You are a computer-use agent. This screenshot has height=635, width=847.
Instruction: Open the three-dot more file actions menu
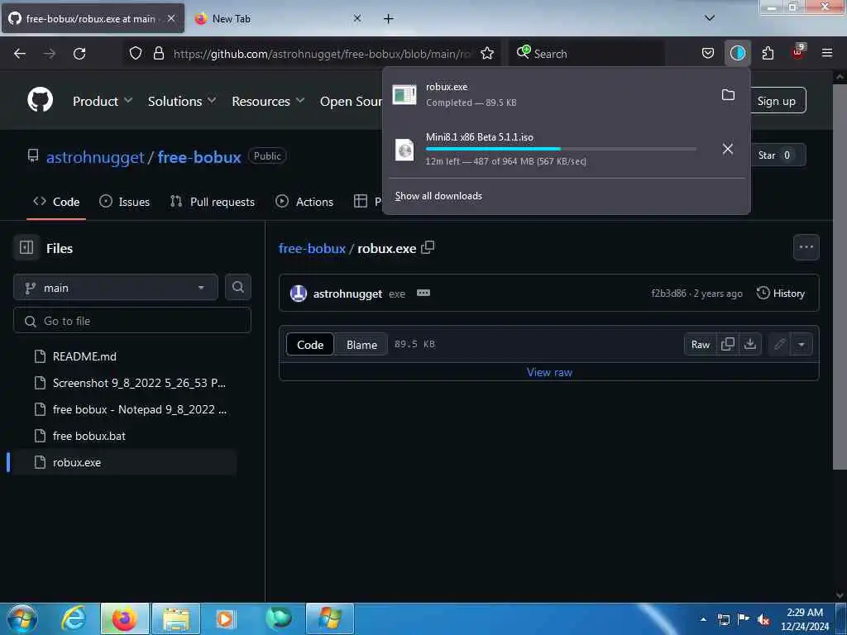coord(806,247)
